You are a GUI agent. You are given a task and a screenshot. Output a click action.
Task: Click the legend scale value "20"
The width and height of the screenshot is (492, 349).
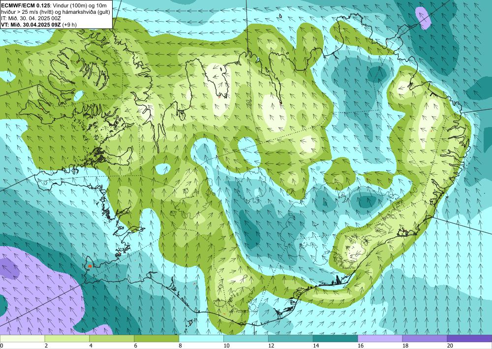pos(450,346)
